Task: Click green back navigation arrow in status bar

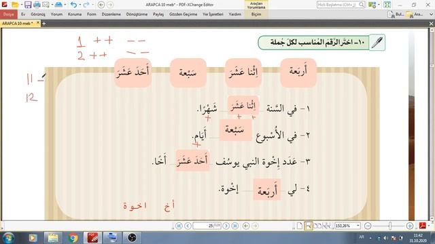Action: (246, 226)
